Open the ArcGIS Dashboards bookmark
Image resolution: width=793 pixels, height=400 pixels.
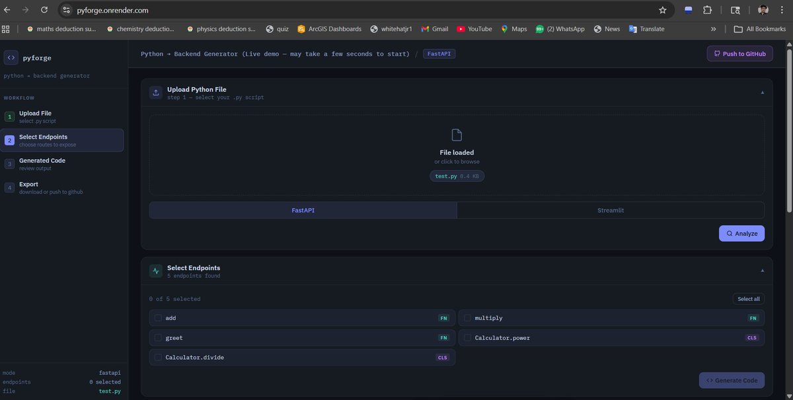click(329, 29)
